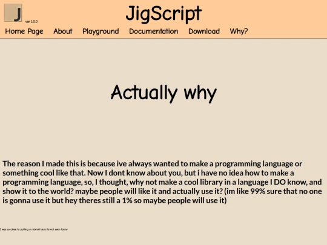Open the Home Page nav link
The image size is (327, 245).
pos(24,31)
